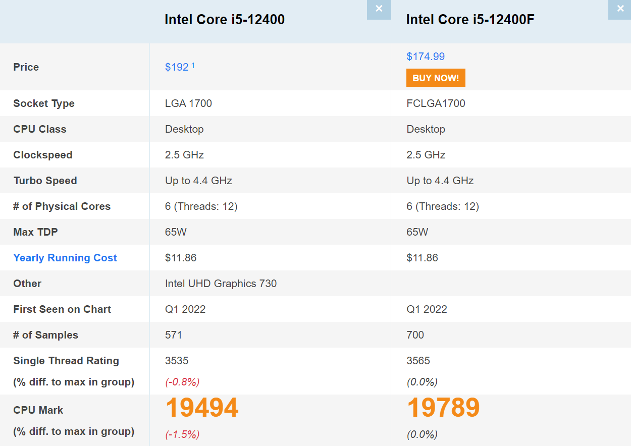Viewport: 631px width, 446px height.
Task: Click the i5-12400 2.5 GHz clockspeed value
Action: click(184, 155)
